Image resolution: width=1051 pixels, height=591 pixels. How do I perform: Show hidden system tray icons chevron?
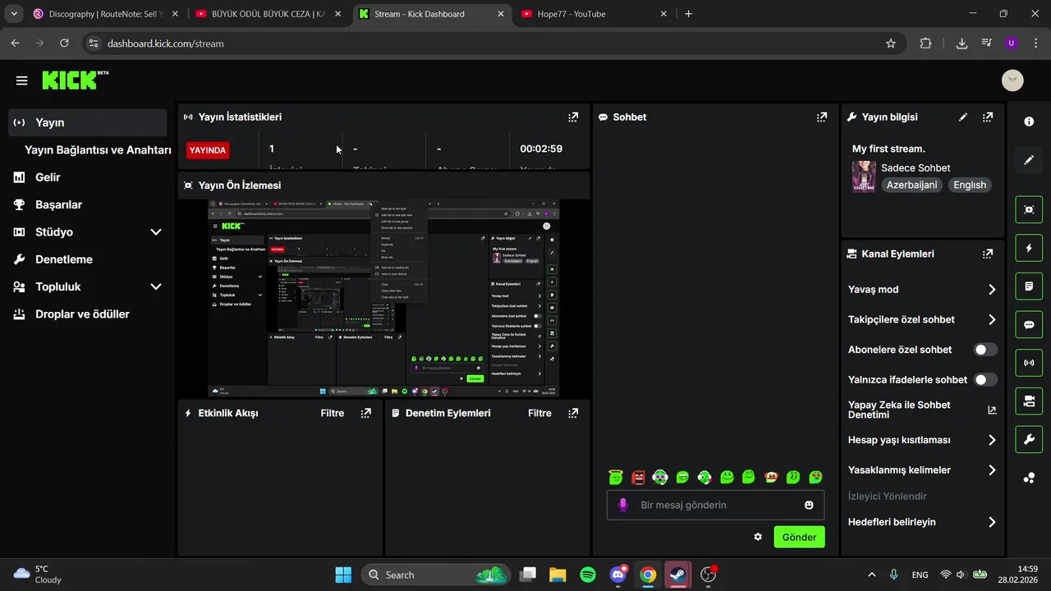click(x=871, y=575)
